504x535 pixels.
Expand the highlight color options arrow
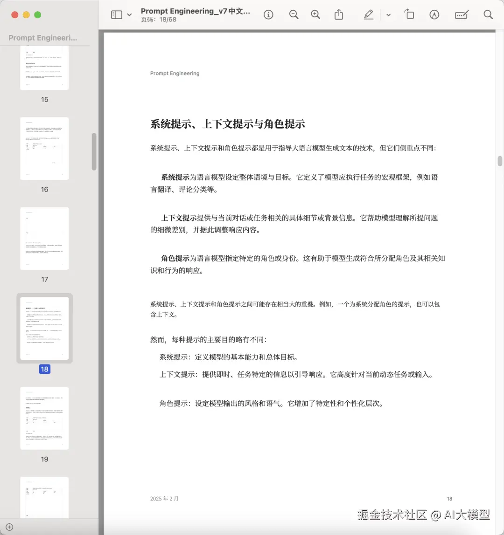(x=389, y=14)
